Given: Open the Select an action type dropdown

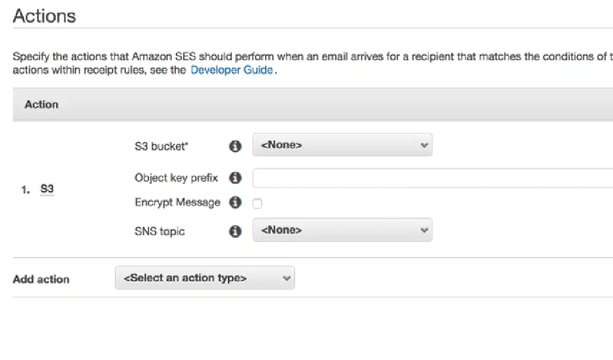Looking at the screenshot, I should tap(205, 278).
